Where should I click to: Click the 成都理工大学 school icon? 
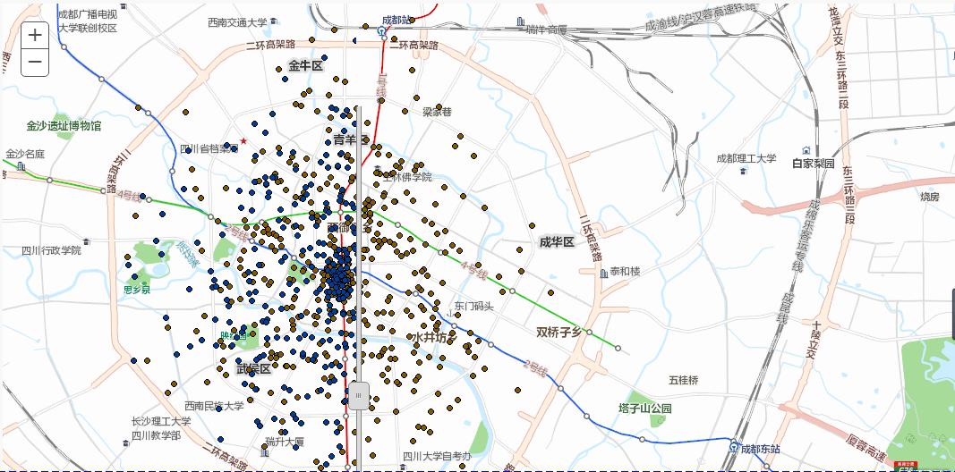745,172
